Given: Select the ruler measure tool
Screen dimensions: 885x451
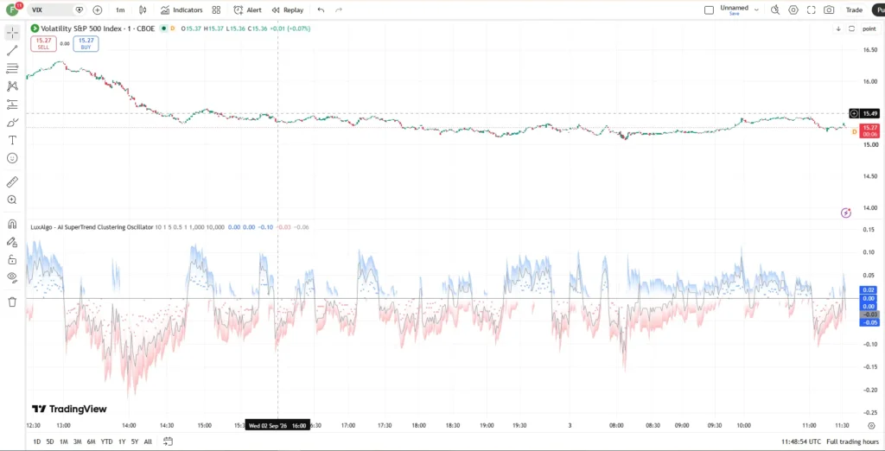Looking at the screenshot, I should pos(12,181).
